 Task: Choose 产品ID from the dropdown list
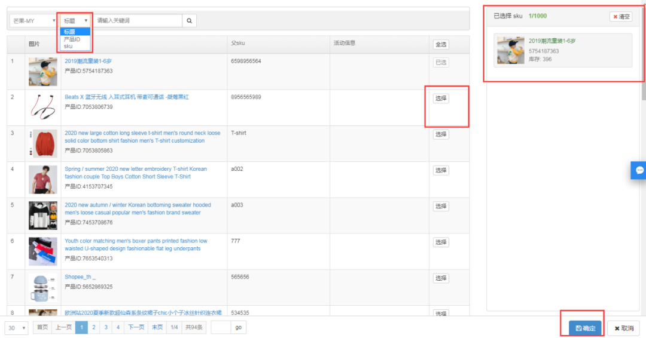click(x=72, y=39)
